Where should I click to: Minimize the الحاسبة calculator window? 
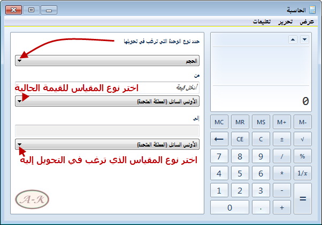[49, 10]
